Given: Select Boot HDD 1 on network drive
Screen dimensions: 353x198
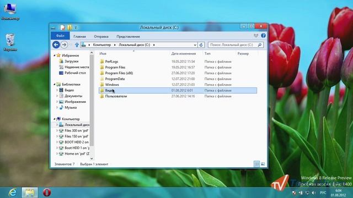Looking at the screenshot, I should click(77, 148).
